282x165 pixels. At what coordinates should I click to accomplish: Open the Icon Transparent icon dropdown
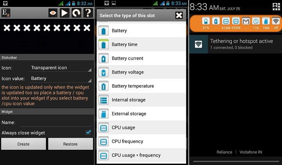click(x=60, y=68)
